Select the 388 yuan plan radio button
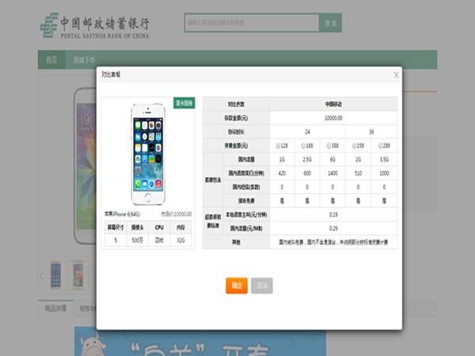Image resolution: width=475 pixels, height=356 pixels. [x=329, y=146]
